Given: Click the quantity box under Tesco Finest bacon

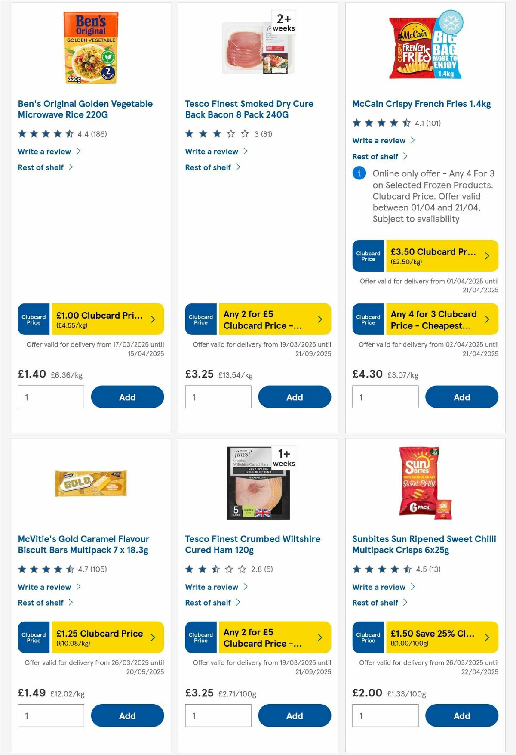Looking at the screenshot, I should (x=218, y=397).
